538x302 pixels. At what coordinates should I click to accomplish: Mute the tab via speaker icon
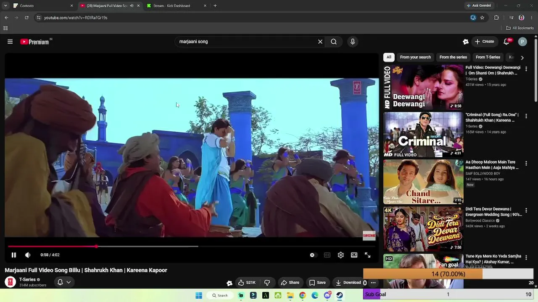coord(132,6)
